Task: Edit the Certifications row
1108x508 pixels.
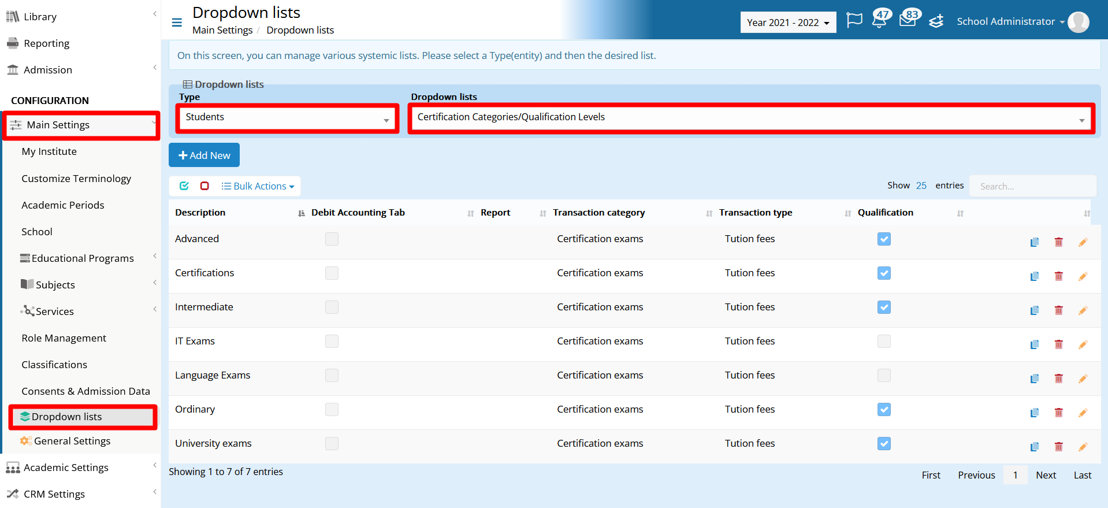Action: click(x=1083, y=276)
